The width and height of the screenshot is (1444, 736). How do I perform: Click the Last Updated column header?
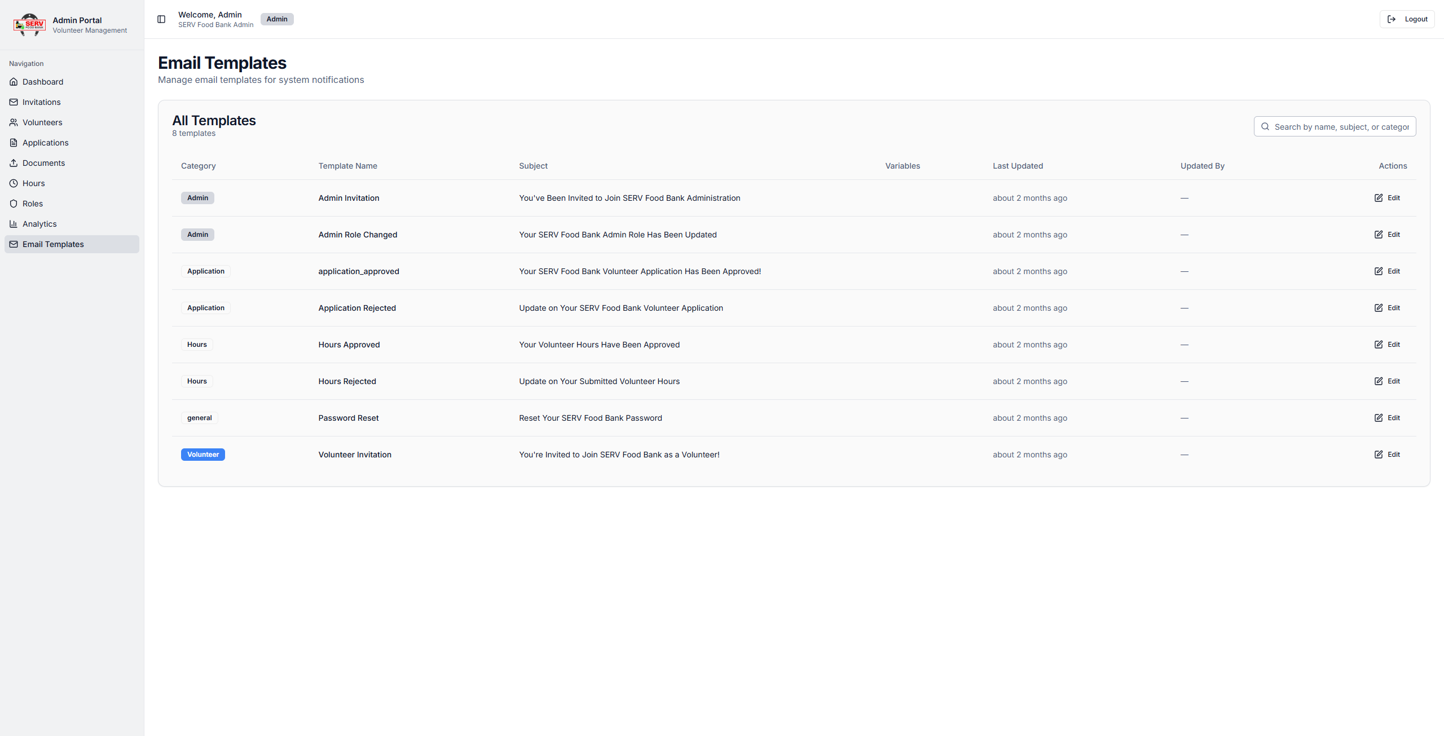1018,166
